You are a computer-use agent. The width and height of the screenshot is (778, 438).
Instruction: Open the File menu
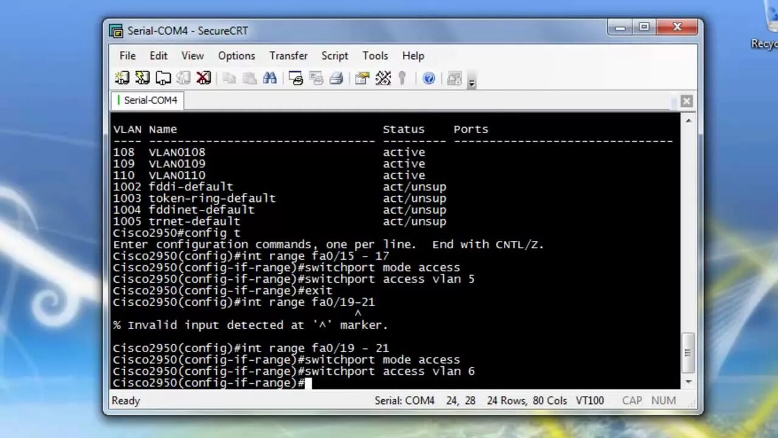click(x=128, y=55)
